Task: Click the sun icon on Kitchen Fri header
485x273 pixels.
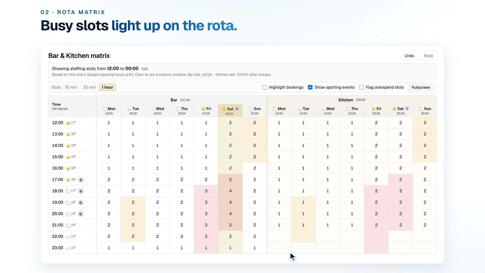Action: (x=374, y=109)
